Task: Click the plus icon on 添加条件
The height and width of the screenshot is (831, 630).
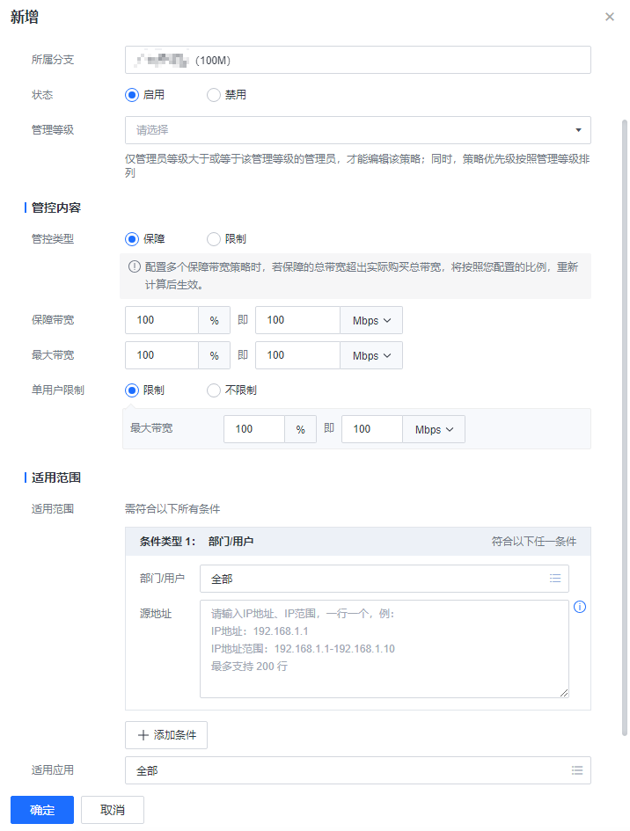Action: click(x=143, y=735)
